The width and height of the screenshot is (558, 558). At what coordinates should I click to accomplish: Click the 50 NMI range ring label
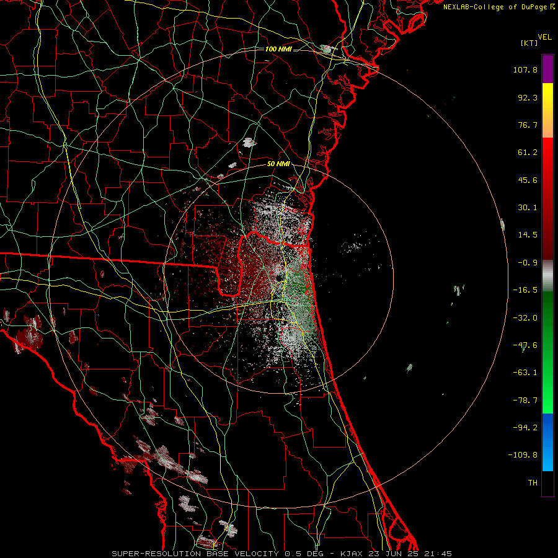(x=278, y=164)
